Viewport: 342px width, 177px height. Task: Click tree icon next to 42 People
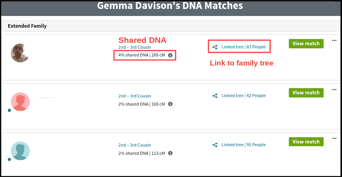pos(215,96)
